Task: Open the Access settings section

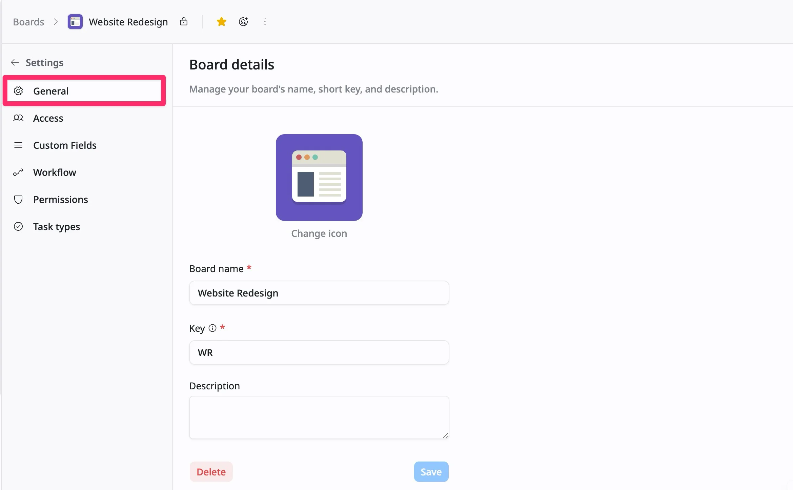Action: point(84,118)
